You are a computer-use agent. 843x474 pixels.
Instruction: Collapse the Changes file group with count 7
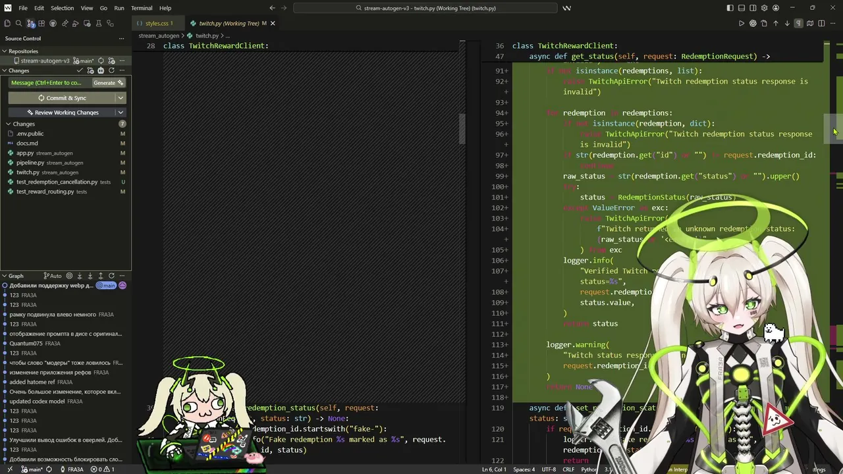click(x=66, y=124)
